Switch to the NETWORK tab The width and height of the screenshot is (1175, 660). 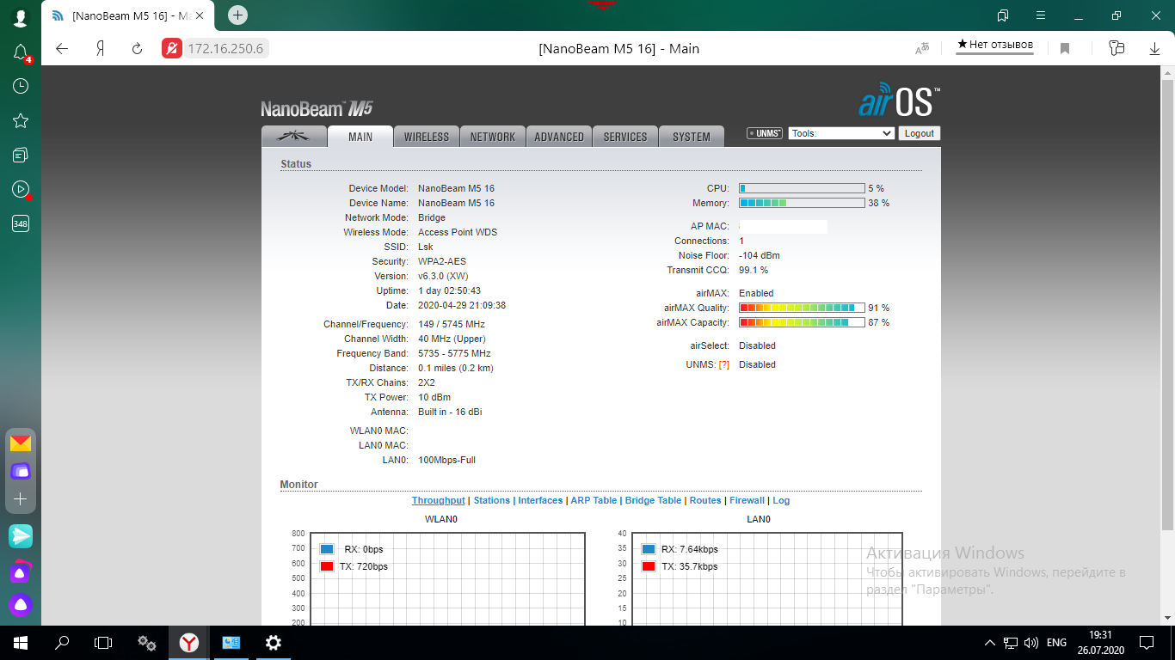pyautogui.click(x=493, y=137)
